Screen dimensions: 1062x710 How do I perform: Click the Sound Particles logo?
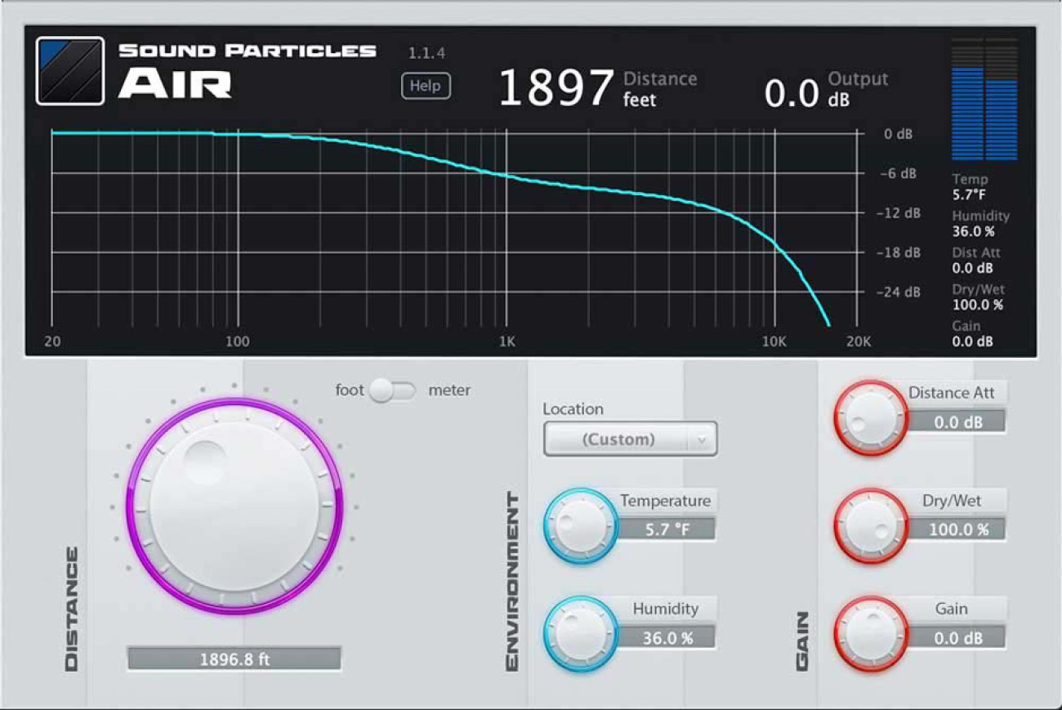pos(70,69)
